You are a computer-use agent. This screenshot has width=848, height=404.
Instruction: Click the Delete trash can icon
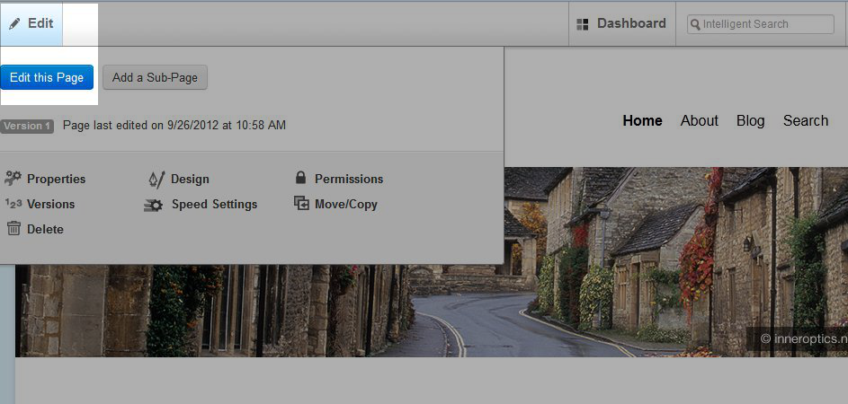coord(13,229)
